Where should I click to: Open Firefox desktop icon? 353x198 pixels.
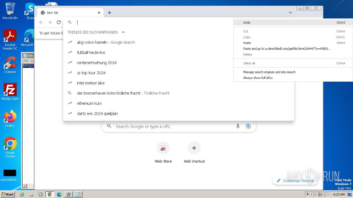point(10,119)
